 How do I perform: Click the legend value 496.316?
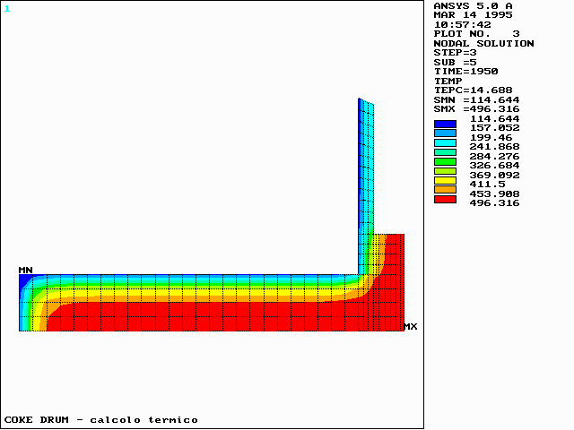click(x=494, y=203)
